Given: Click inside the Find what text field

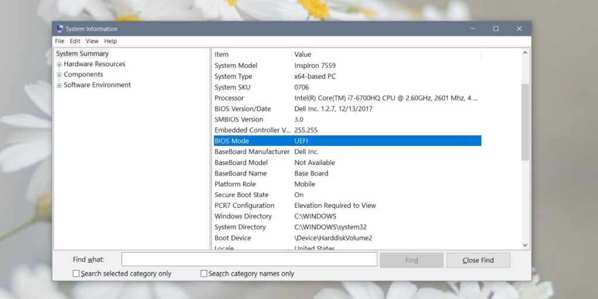Looking at the screenshot, I should (249, 259).
